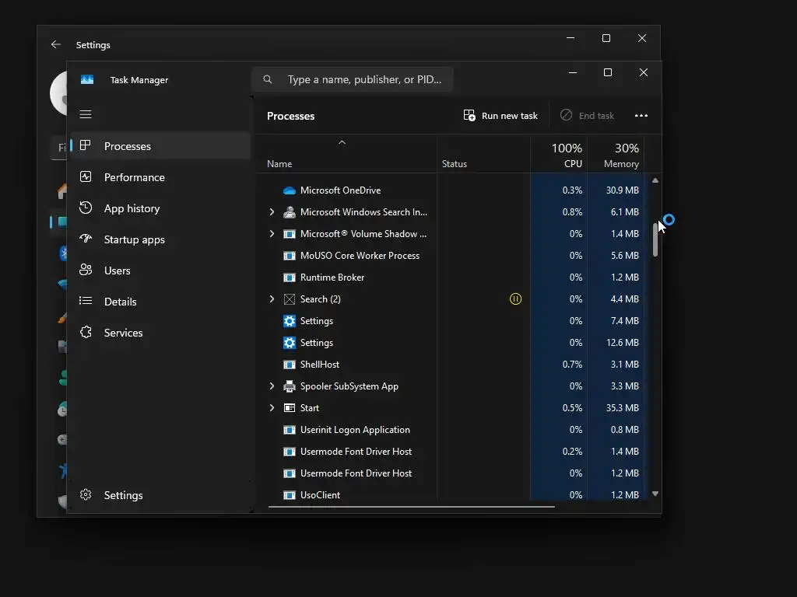Viewport: 797px width, 597px height.
Task: Select the 'Microsoft OneDrive' process name
Action: [341, 190]
